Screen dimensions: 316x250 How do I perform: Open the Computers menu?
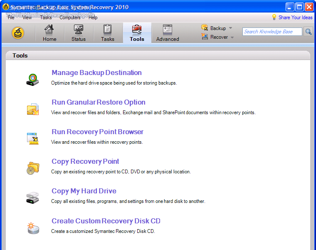[x=70, y=17]
